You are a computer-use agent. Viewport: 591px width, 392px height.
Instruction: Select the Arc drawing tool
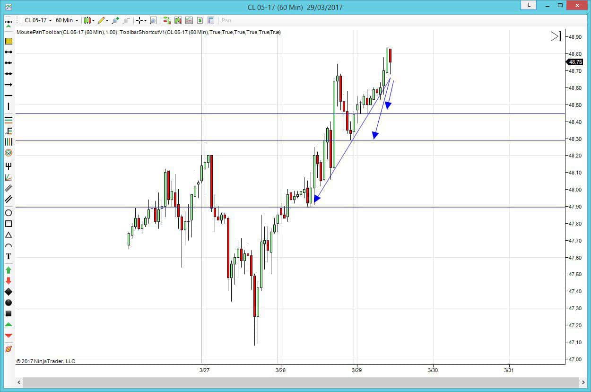point(9,245)
